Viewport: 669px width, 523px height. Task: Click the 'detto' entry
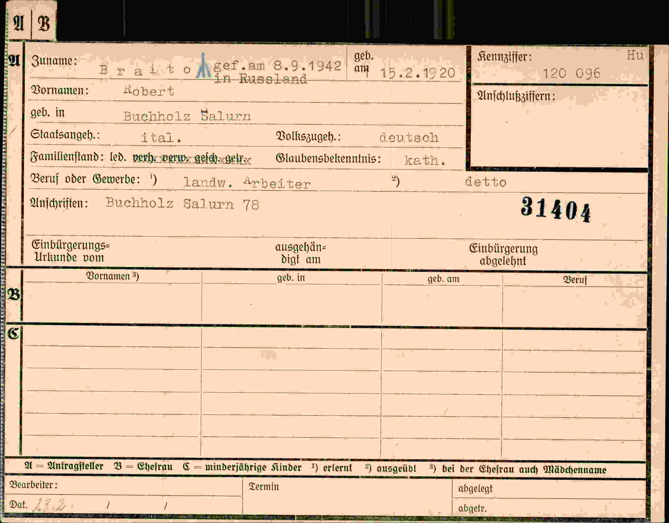click(485, 182)
